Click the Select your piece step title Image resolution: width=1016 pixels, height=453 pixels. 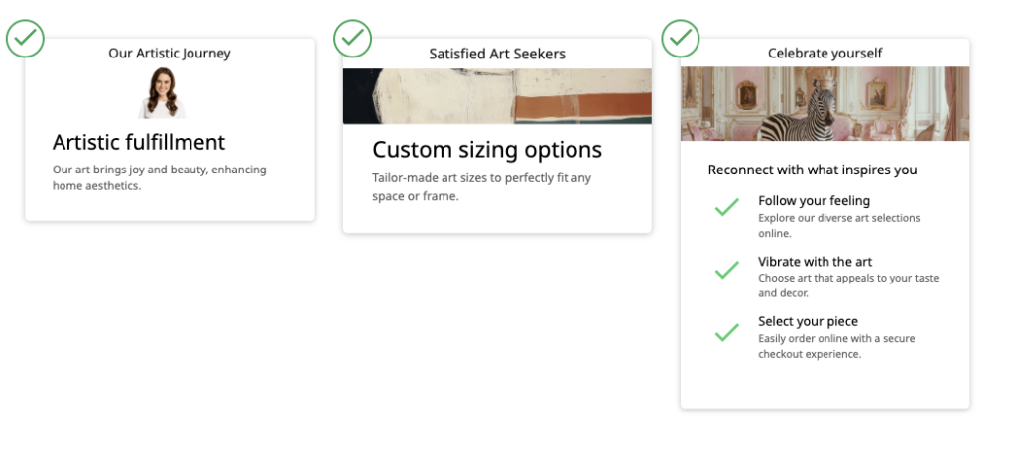coord(808,322)
